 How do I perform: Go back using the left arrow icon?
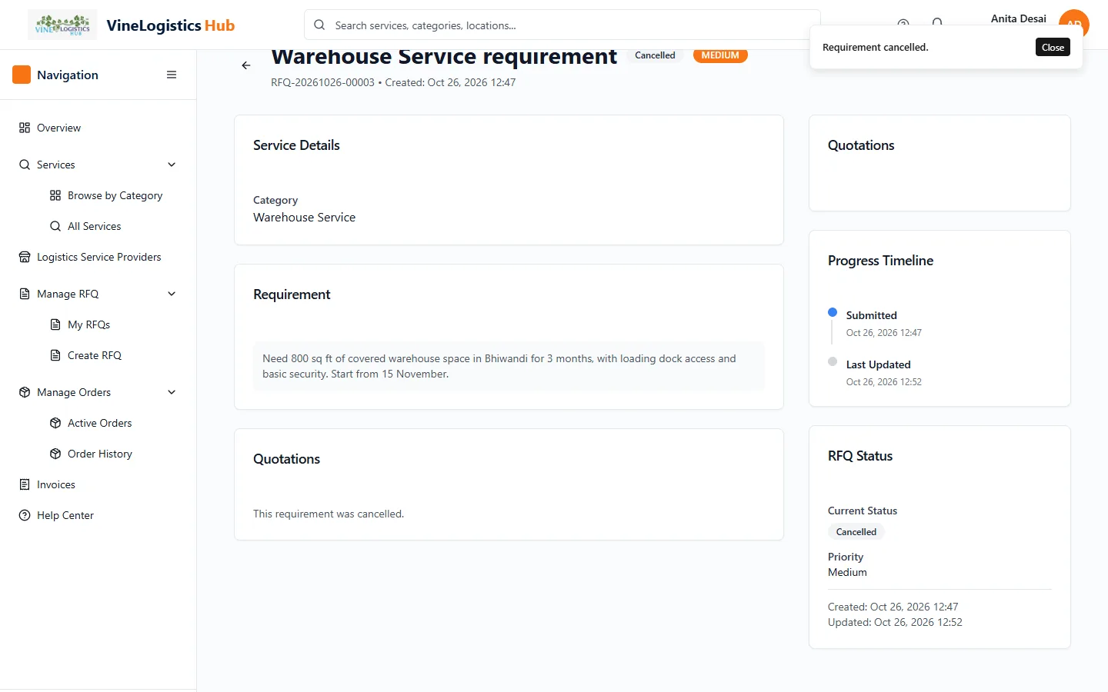click(246, 65)
